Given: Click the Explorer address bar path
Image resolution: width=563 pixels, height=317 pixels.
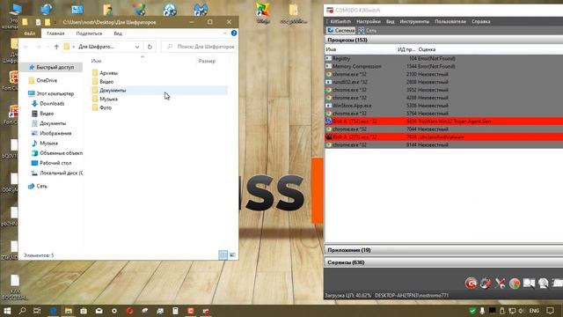Looking at the screenshot, I should (102, 47).
